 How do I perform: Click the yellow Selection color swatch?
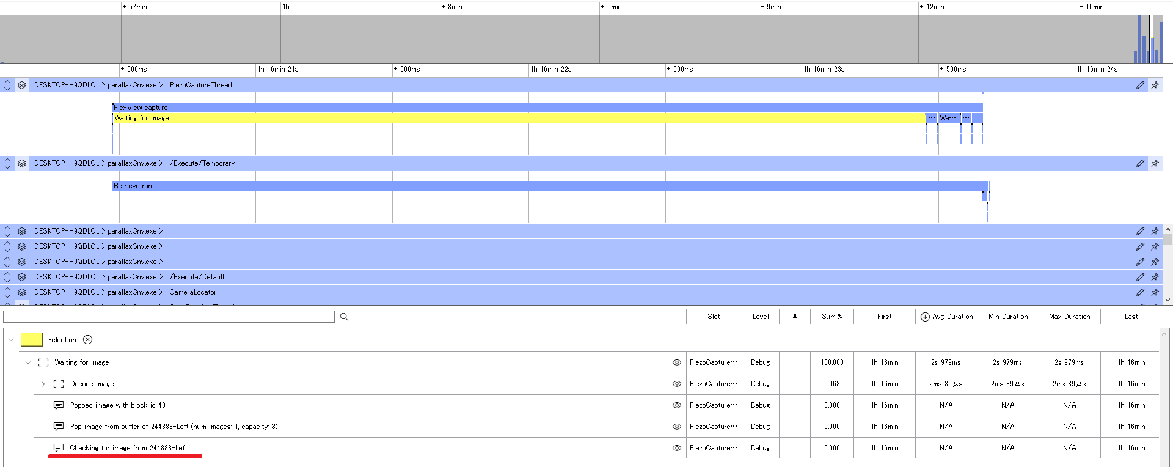[x=31, y=340]
